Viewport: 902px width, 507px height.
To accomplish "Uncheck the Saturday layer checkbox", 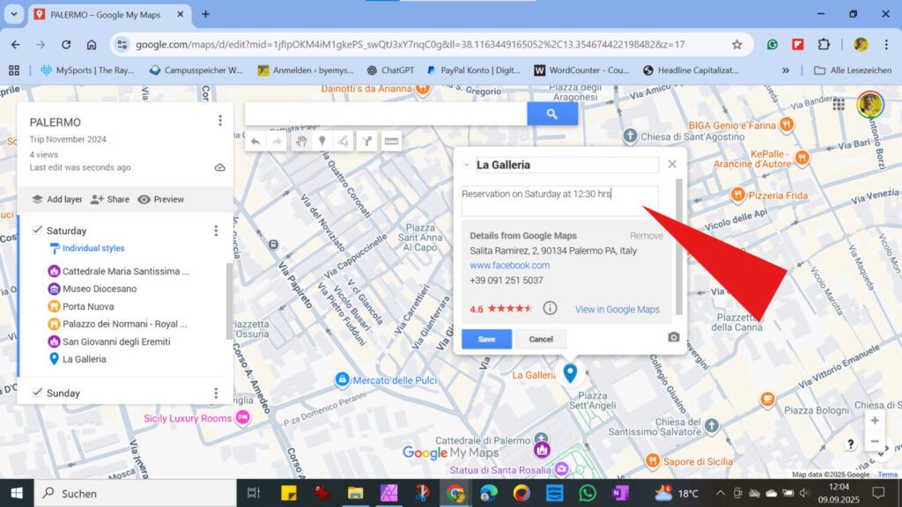I will [x=37, y=231].
